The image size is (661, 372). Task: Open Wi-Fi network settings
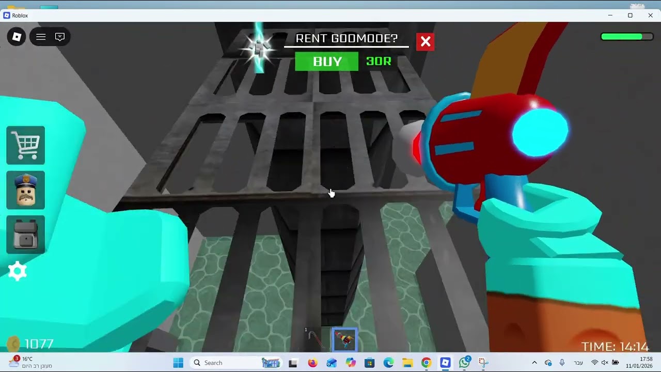pos(595,363)
